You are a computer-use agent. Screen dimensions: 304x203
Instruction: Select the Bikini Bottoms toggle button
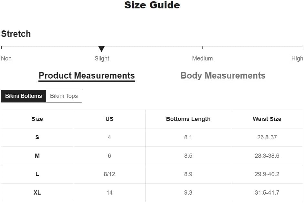[24, 96]
